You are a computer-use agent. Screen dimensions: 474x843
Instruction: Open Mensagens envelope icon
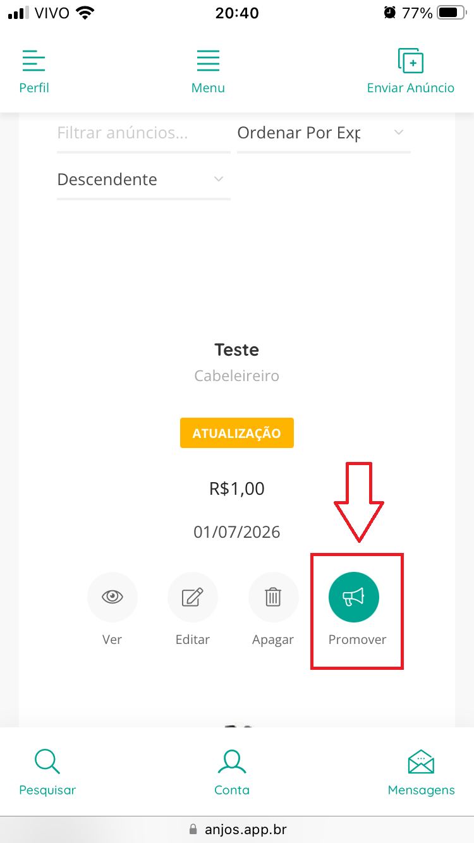tap(421, 762)
